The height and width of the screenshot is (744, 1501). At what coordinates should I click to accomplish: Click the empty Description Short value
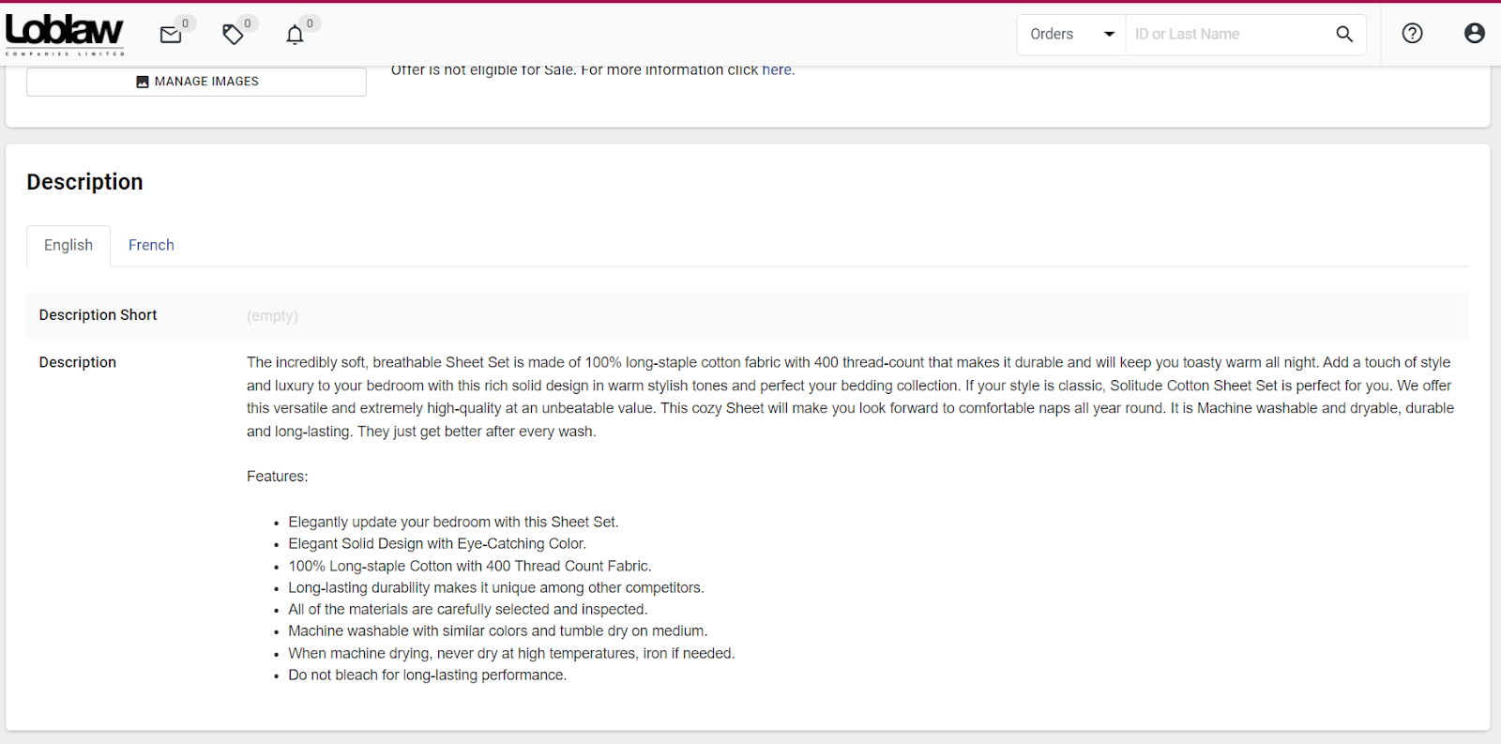pos(272,316)
